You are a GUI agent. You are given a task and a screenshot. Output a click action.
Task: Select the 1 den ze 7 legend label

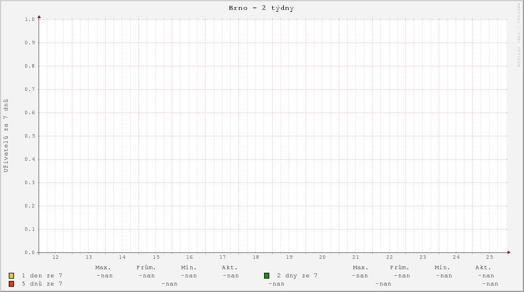41,276
